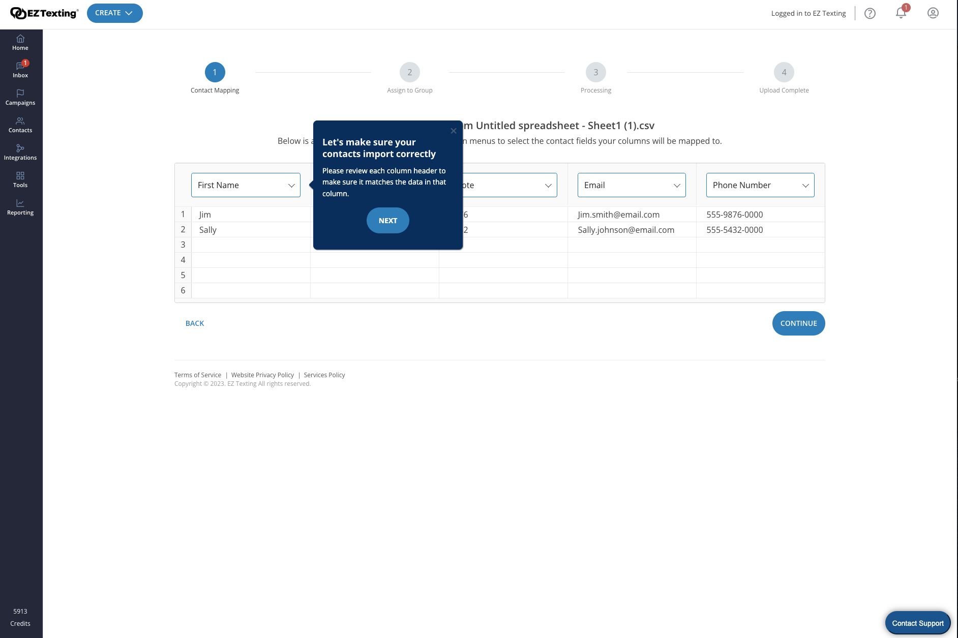Click the Jim.smith@email.com cell
The width and height of the screenshot is (958, 638).
pos(632,215)
